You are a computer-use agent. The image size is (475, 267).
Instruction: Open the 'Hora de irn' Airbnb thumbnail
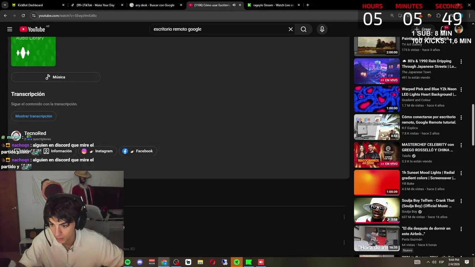[377, 238]
